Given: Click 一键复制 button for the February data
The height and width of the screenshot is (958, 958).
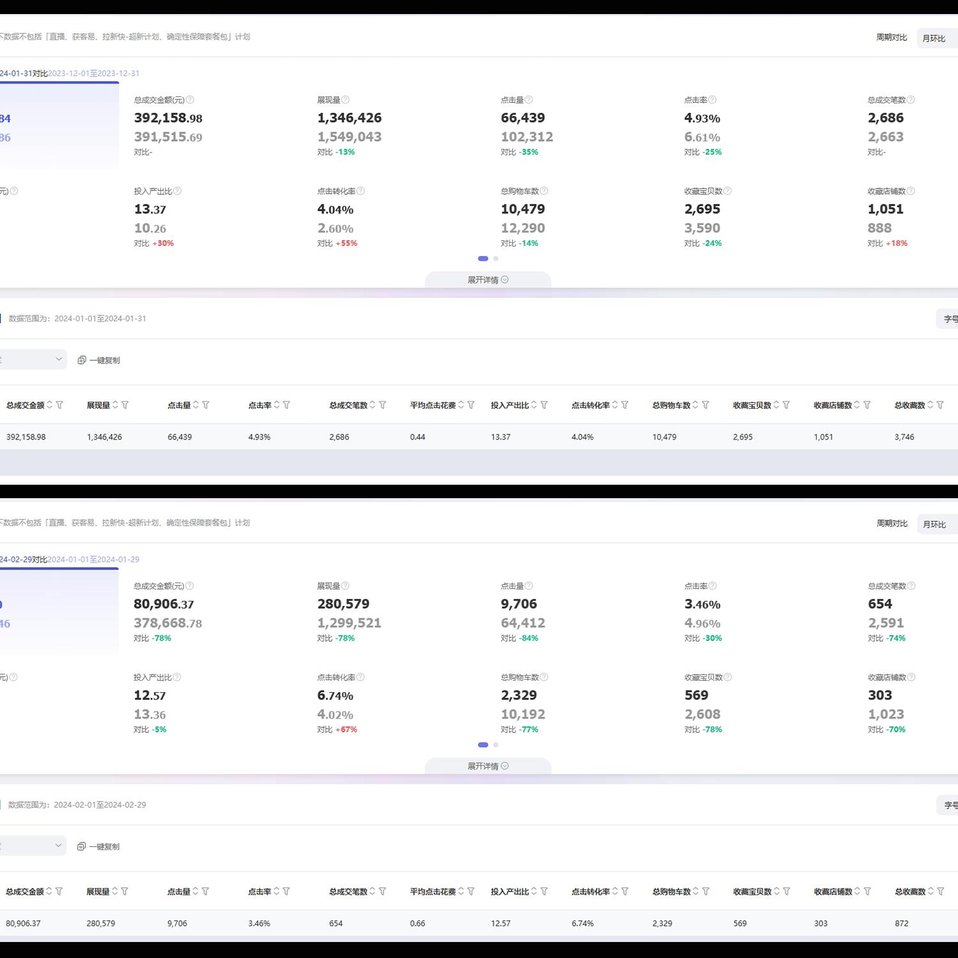Looking at the screenshot, I should click(98, 846).
